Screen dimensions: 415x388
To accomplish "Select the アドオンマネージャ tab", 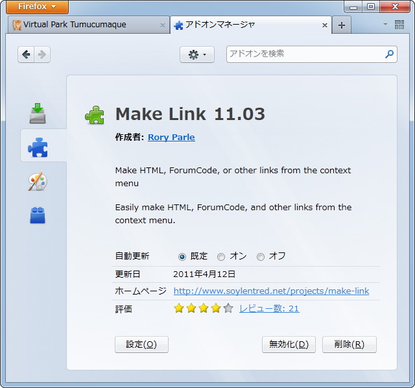I will [x=251, y=25].
